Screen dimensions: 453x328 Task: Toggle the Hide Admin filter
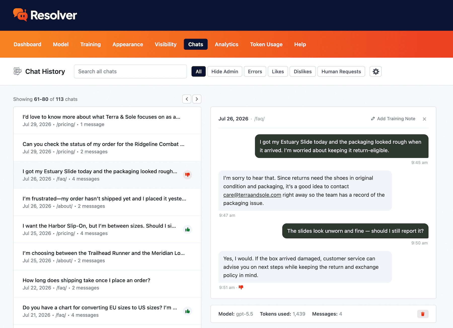225,72
